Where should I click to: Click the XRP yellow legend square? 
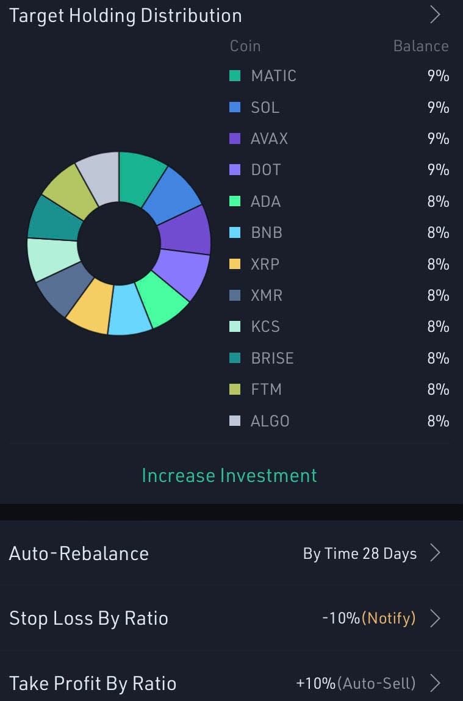pyautogui.click(x=235, y=264)
